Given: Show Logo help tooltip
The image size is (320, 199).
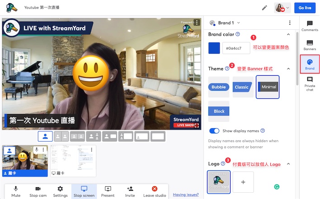Looking at the screenshot, I should point(223,163).
